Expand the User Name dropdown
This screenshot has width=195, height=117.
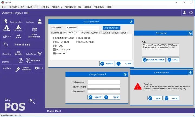100,28
